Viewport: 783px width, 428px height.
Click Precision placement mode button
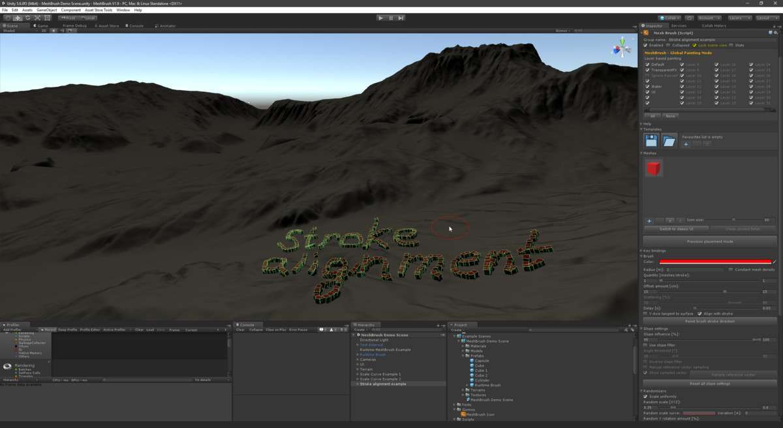710,241
